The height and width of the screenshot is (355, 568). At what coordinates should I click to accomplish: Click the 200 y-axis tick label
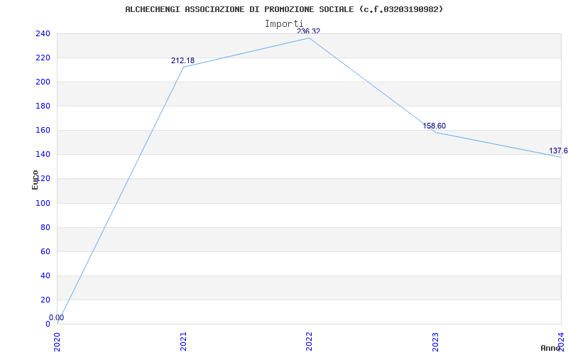coord(43,82)
